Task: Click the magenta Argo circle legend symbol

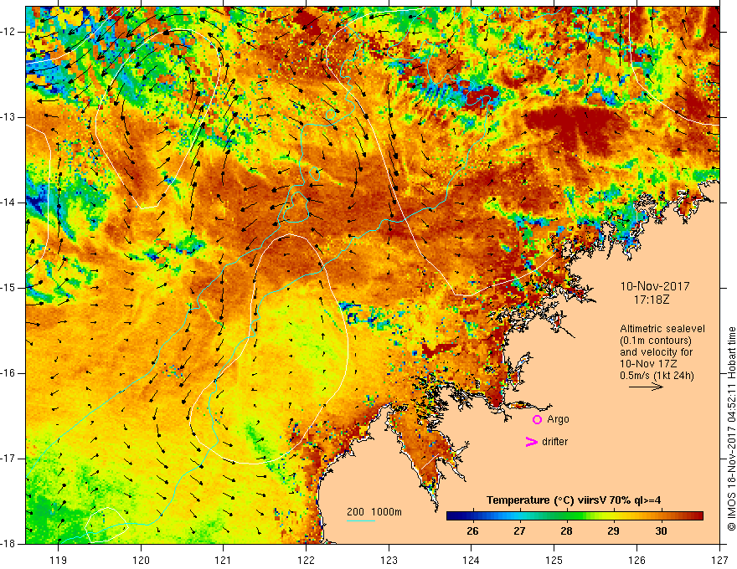Action: click(x=537, y=419)
